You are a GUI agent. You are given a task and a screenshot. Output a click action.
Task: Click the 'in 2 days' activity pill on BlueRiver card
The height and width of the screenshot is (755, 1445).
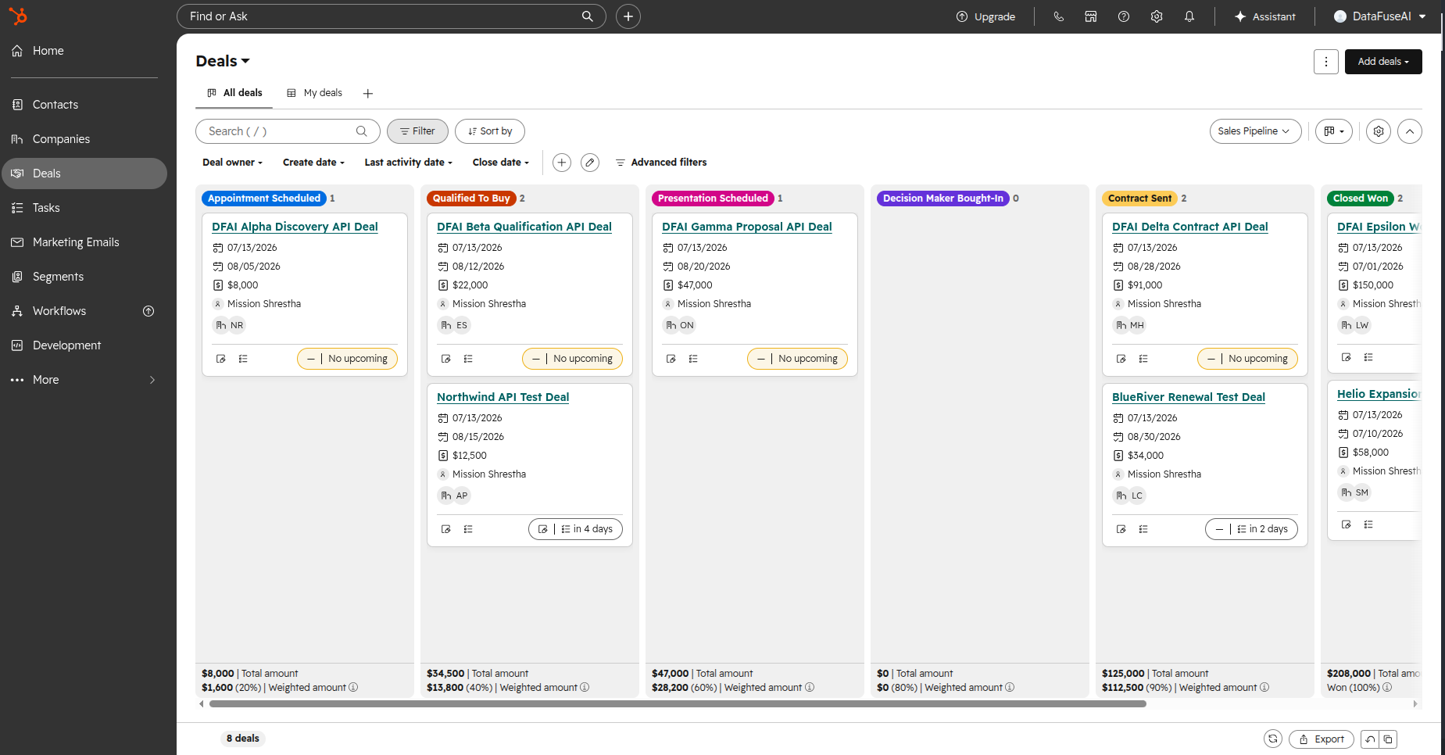pos(1252,529)
